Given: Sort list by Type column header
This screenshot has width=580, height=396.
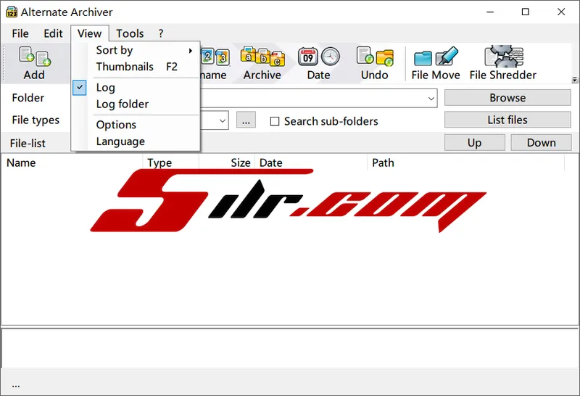Looking at the screenshot, I should tap(170, 163).
